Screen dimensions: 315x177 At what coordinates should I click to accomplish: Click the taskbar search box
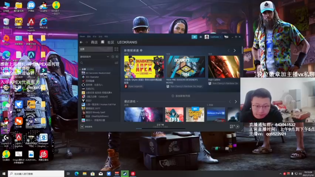(36, 174)
